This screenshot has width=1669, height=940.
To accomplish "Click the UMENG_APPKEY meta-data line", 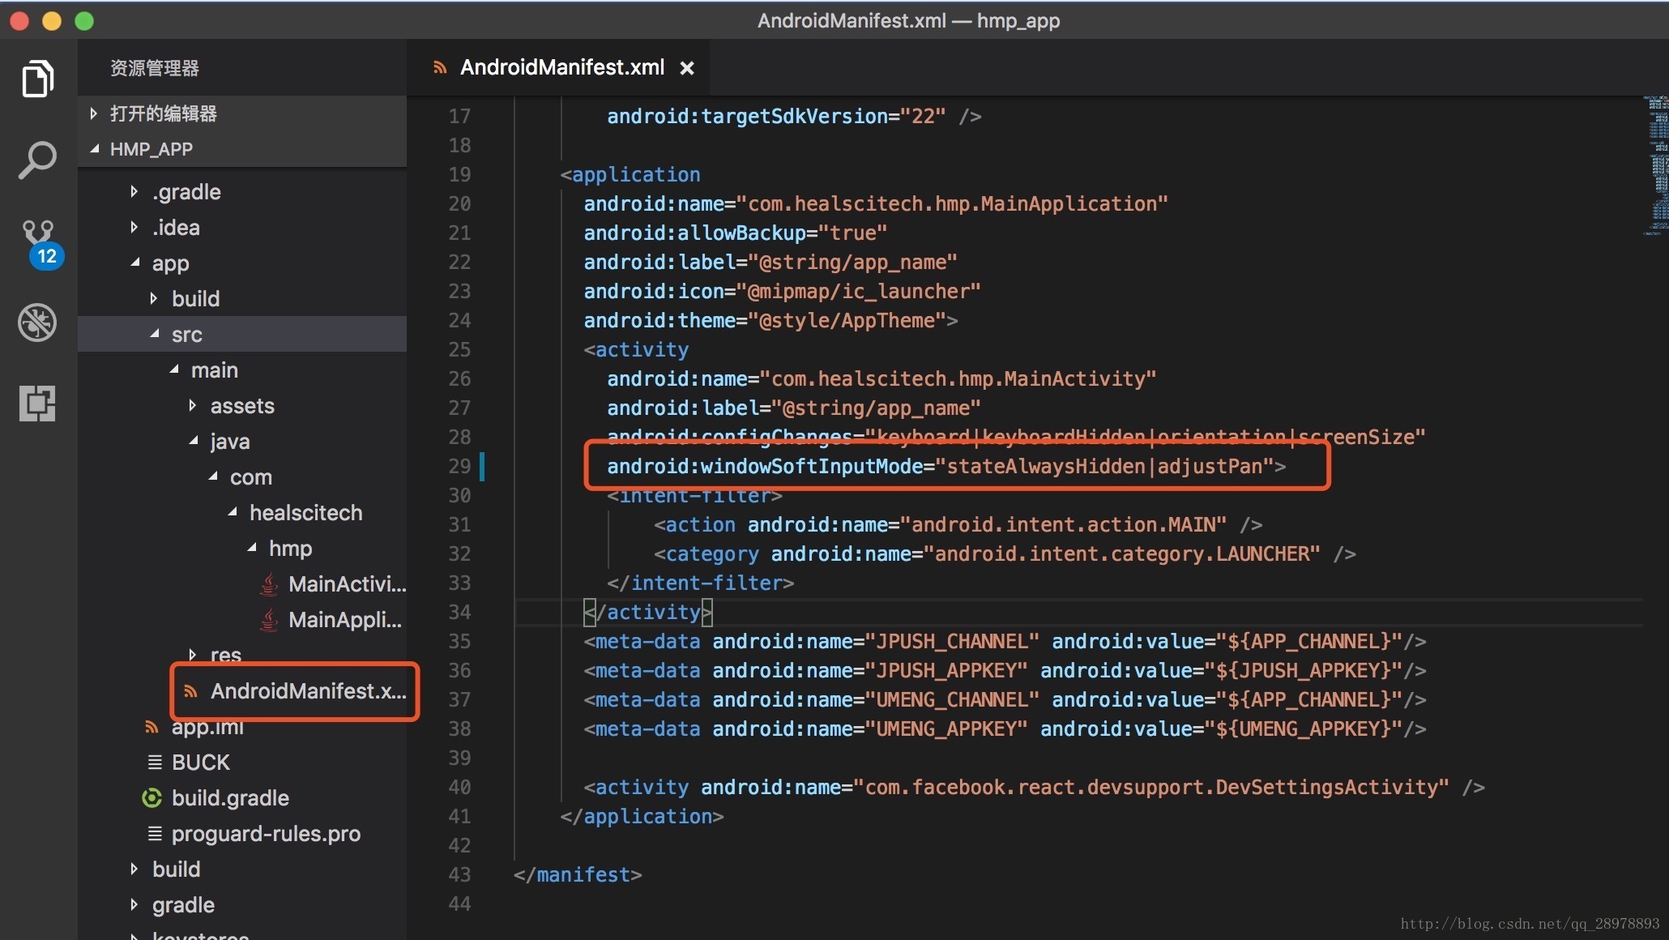I will (1005, 729).
